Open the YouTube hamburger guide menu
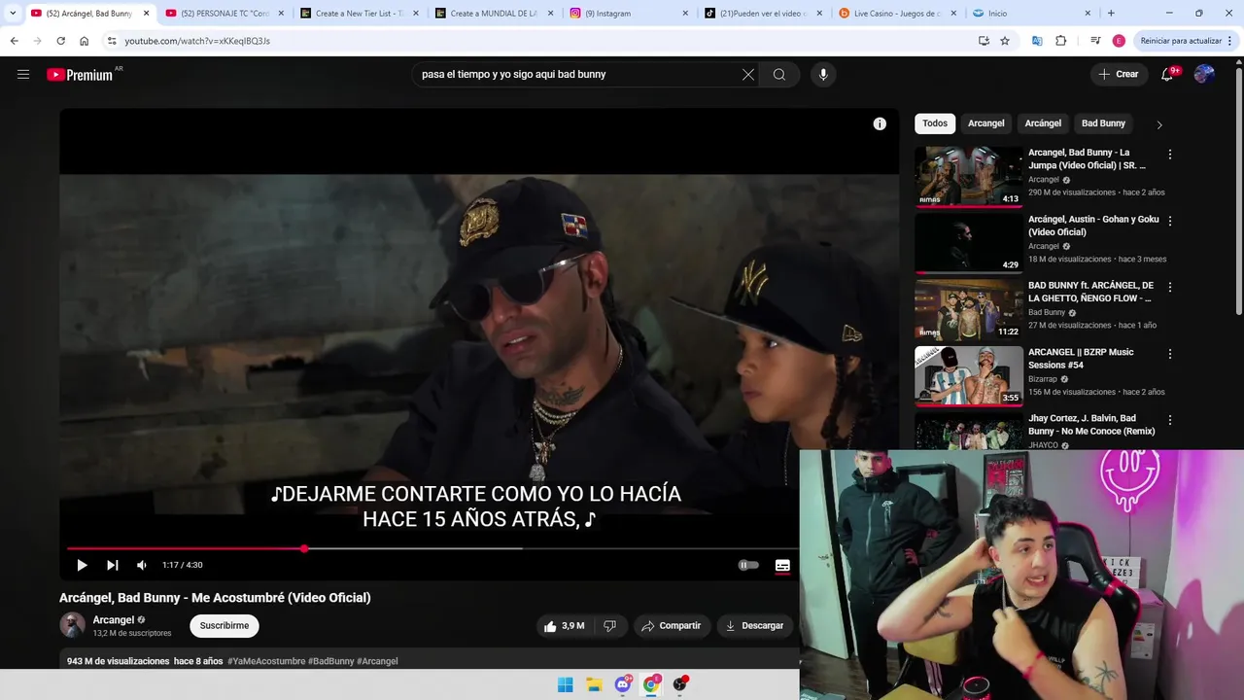 tap(23, 74)
